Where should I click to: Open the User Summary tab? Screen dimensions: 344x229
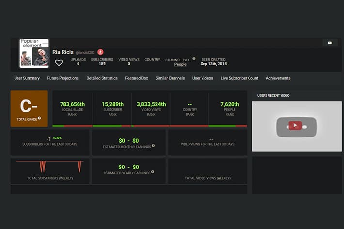[27, 78]
